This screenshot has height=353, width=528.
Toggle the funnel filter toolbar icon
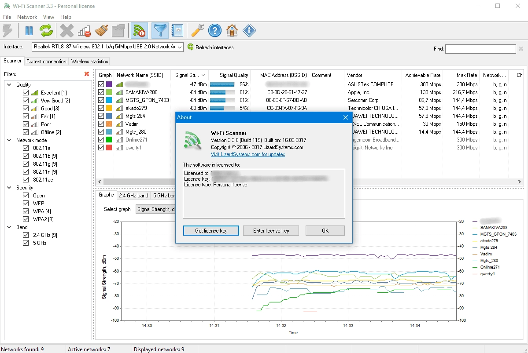pos(160,31)
